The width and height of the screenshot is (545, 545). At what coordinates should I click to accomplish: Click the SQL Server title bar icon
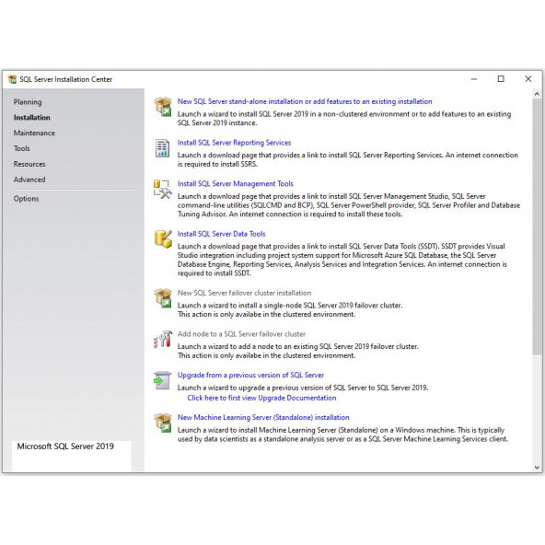pyautogui.click(x=12, y=79)
